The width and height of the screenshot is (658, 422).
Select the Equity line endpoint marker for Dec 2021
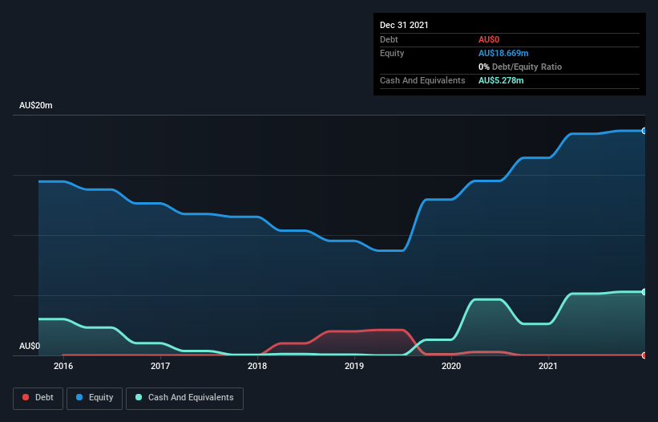644,131
